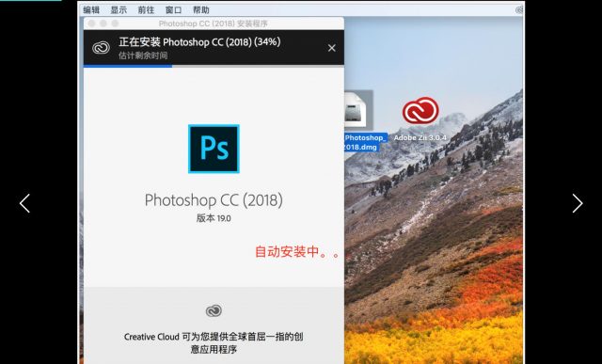Click the menu bar icon at the far right
602x364 pixels.
pos(519,10)
